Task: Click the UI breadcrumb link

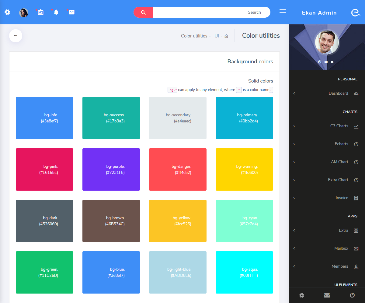Action: click(217, 36)
